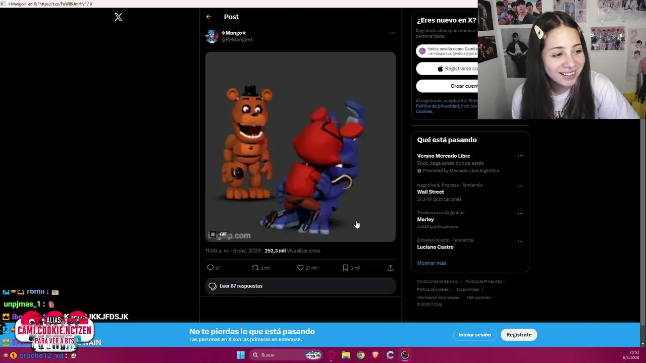Open more options for Marley trend

(520, 214)
